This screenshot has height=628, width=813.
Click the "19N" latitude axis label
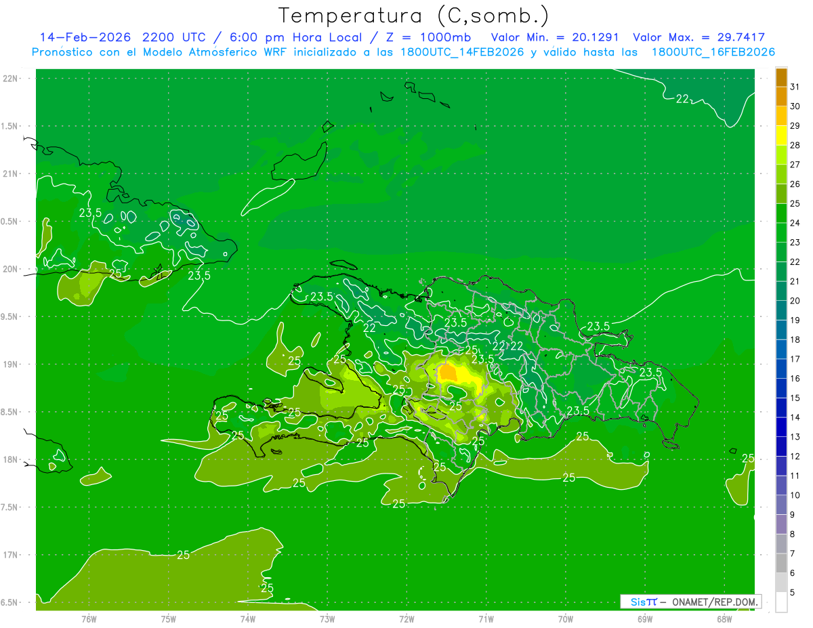point(12,364)
